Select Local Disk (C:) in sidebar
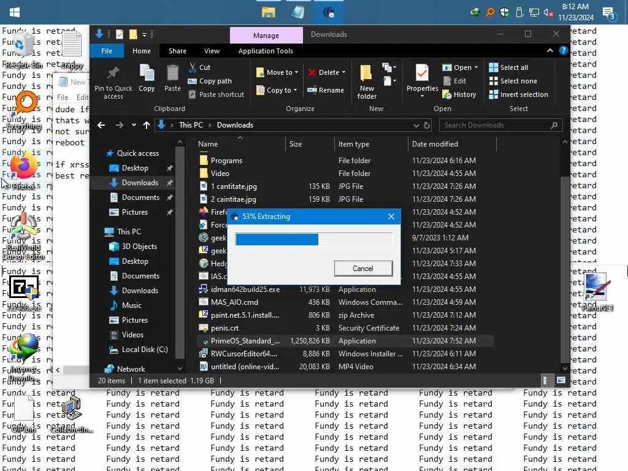Viewport: 628px width, 471px height. click(144, 350)
